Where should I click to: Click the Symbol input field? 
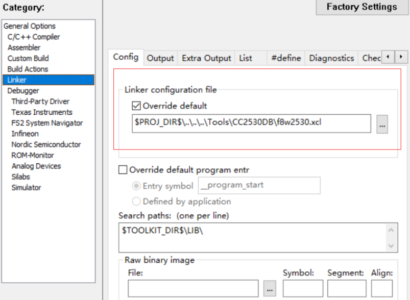(303, 288)
